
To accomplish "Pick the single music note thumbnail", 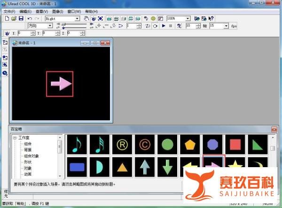I will point(77,145).
